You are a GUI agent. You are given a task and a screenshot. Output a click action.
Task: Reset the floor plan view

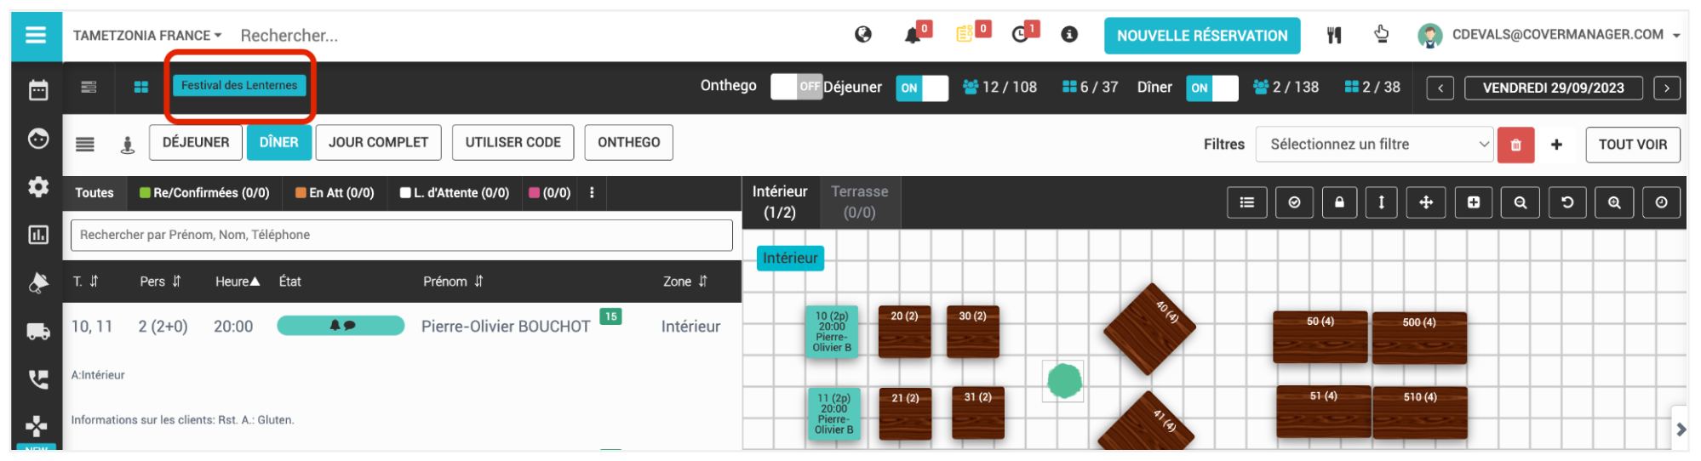(x=1567, y=202)
